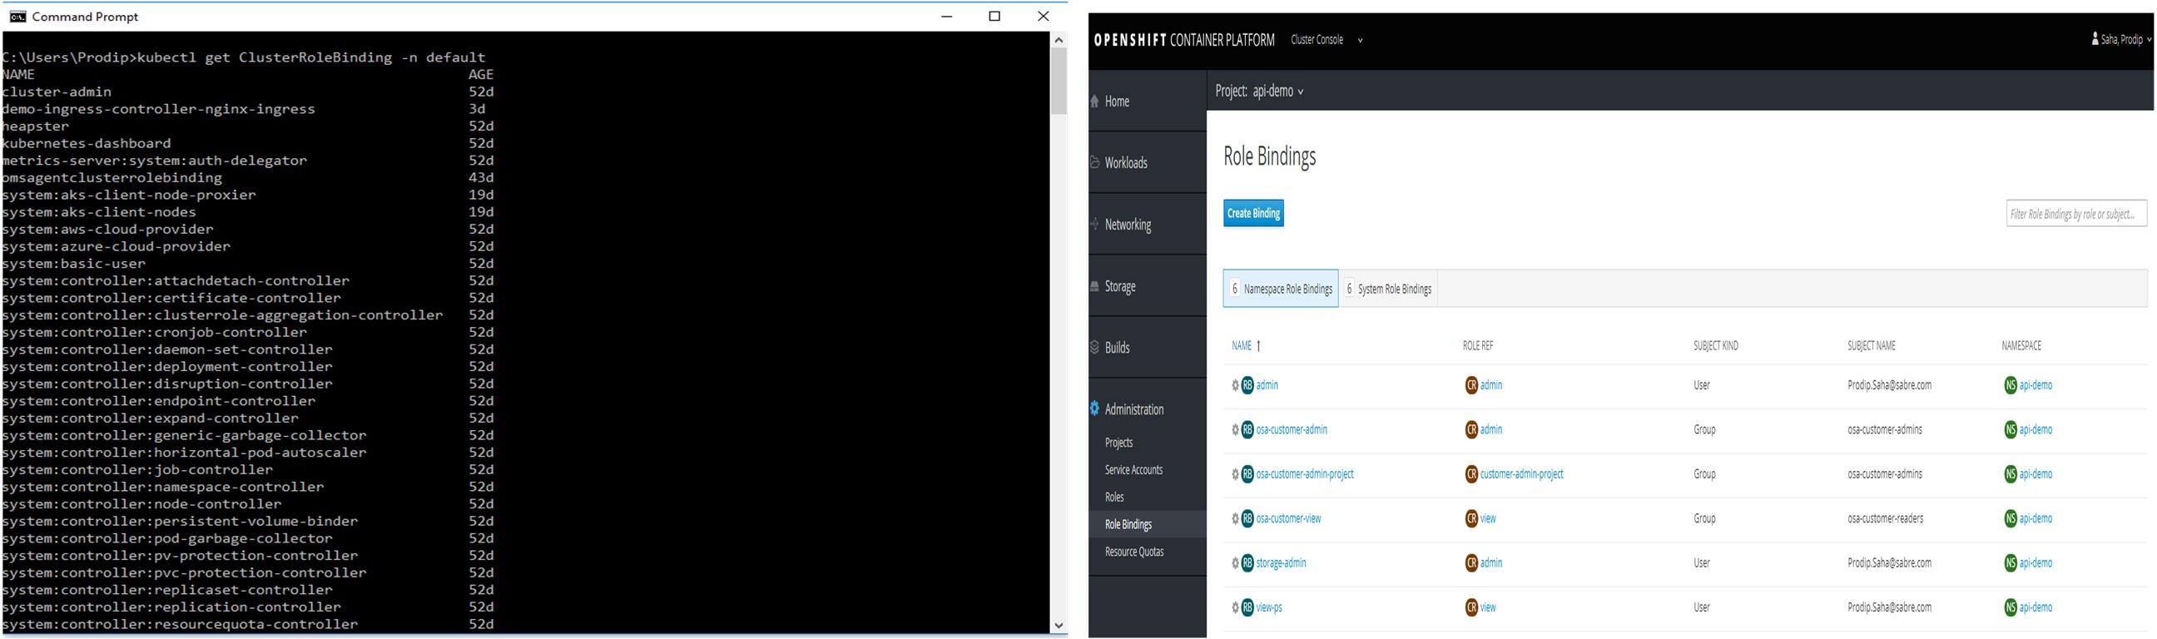This screenshot has height=639, width=2157.
Task: Click CR badge beside customer-admin-project role
Action: (1471, 474)
